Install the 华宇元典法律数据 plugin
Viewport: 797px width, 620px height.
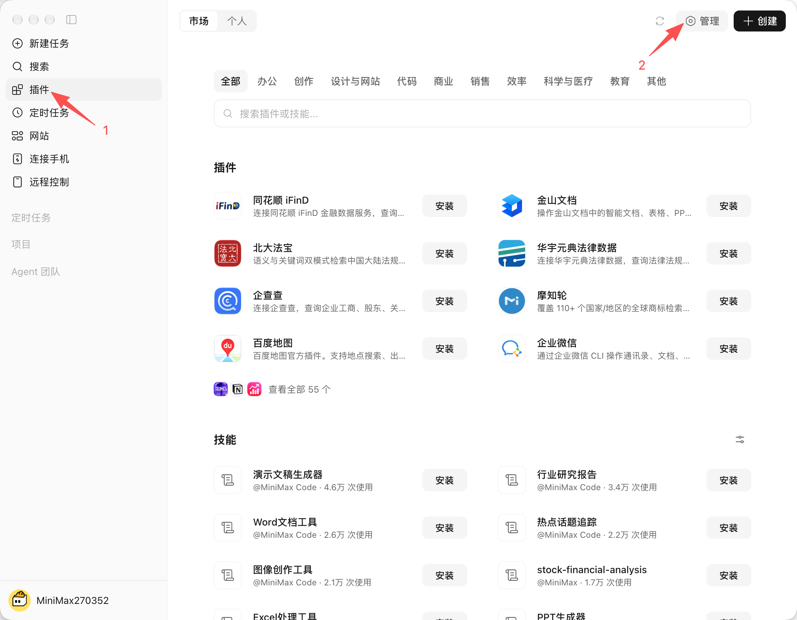[728, 253]
